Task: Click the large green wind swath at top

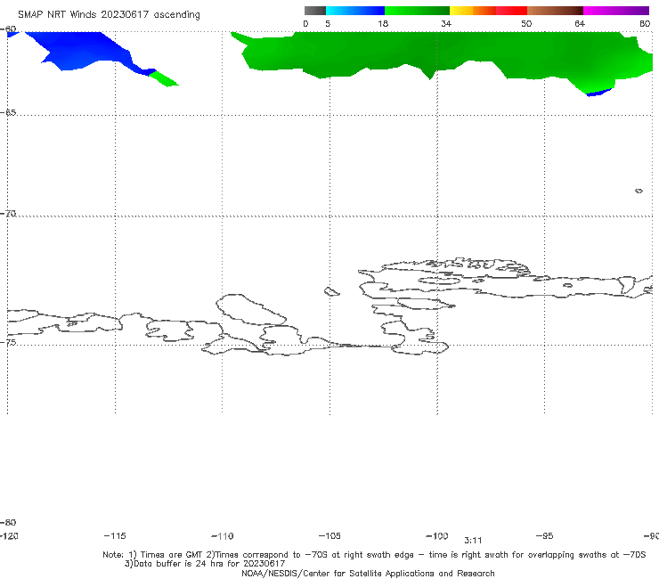Action: (442, 53)
